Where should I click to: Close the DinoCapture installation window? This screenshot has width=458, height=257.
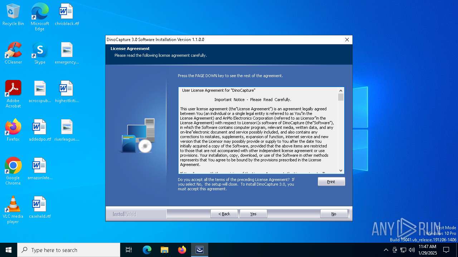[347, 40]
